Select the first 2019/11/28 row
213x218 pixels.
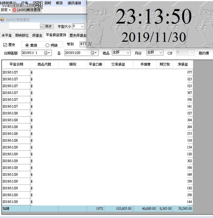point(97,113)
